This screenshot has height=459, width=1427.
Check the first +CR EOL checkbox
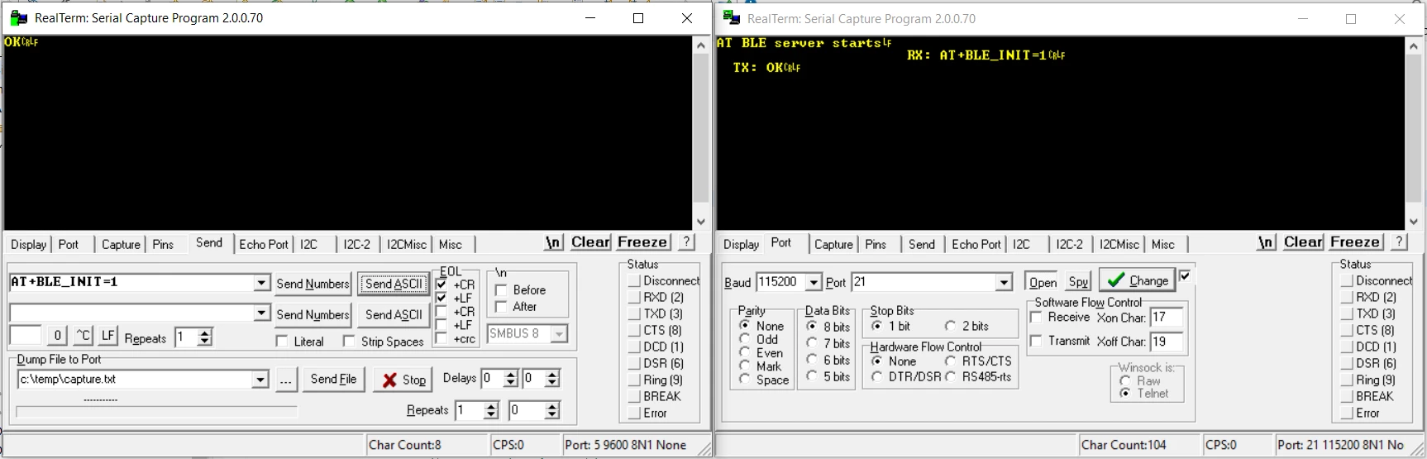click(441, 284)
